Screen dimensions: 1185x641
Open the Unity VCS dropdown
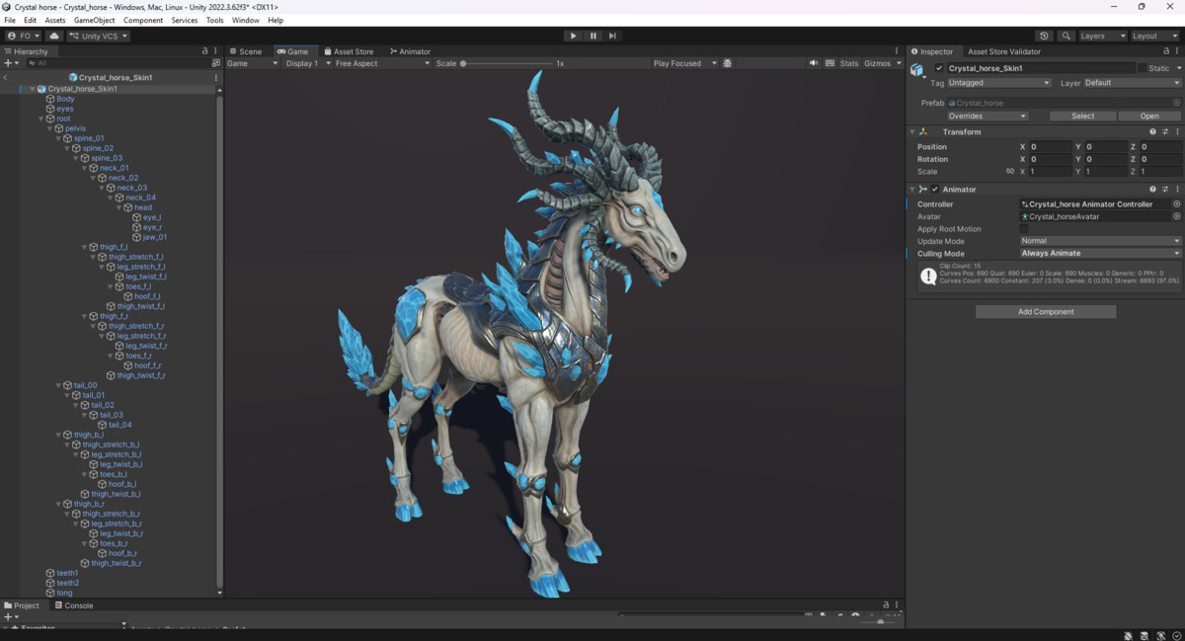pos(98,36)
